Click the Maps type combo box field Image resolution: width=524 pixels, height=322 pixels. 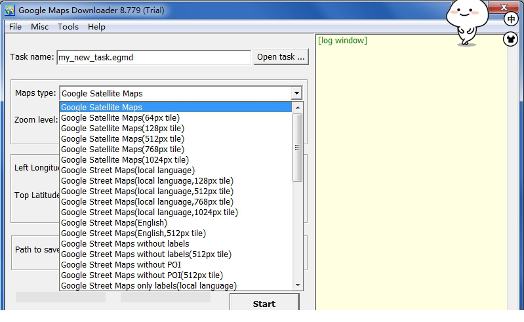181,93
